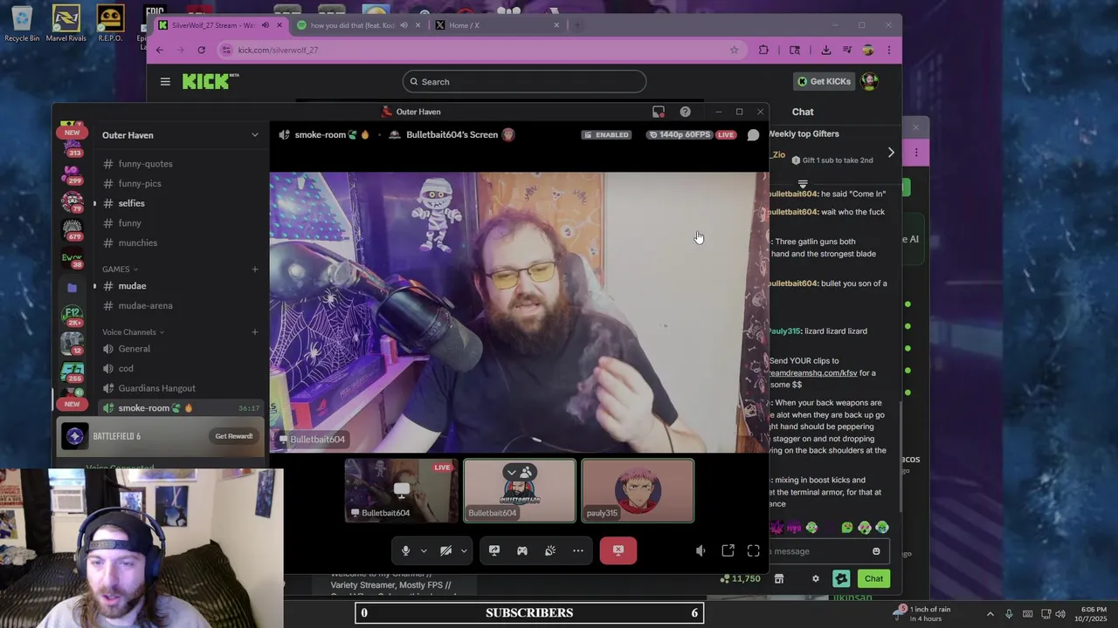
Task: Collapse the GAMES category
Action: click(121, 270)
